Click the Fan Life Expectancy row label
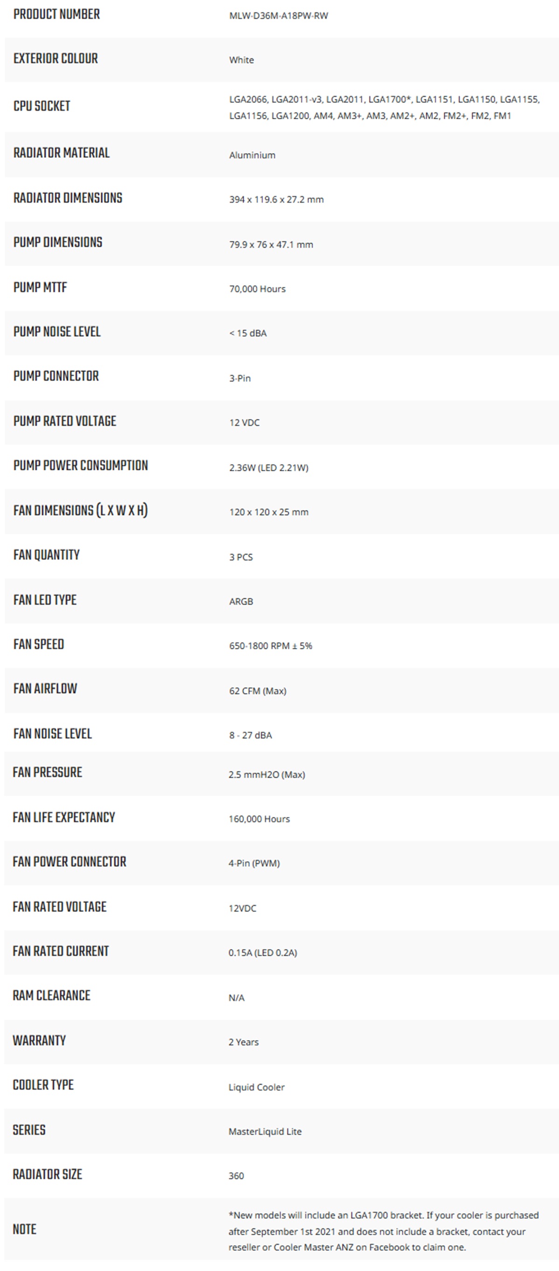The width and height of the screenshot is (559, 1271). (x=64, y=817)
